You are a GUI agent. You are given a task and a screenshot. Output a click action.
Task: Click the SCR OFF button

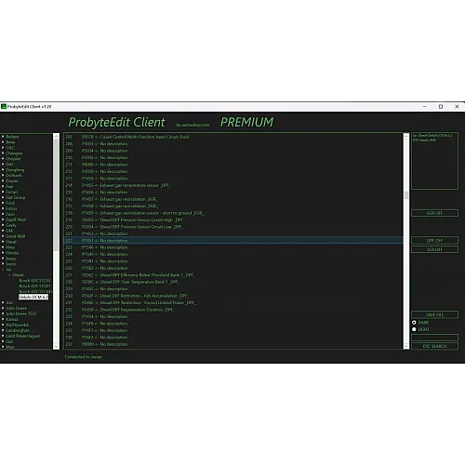434,249
